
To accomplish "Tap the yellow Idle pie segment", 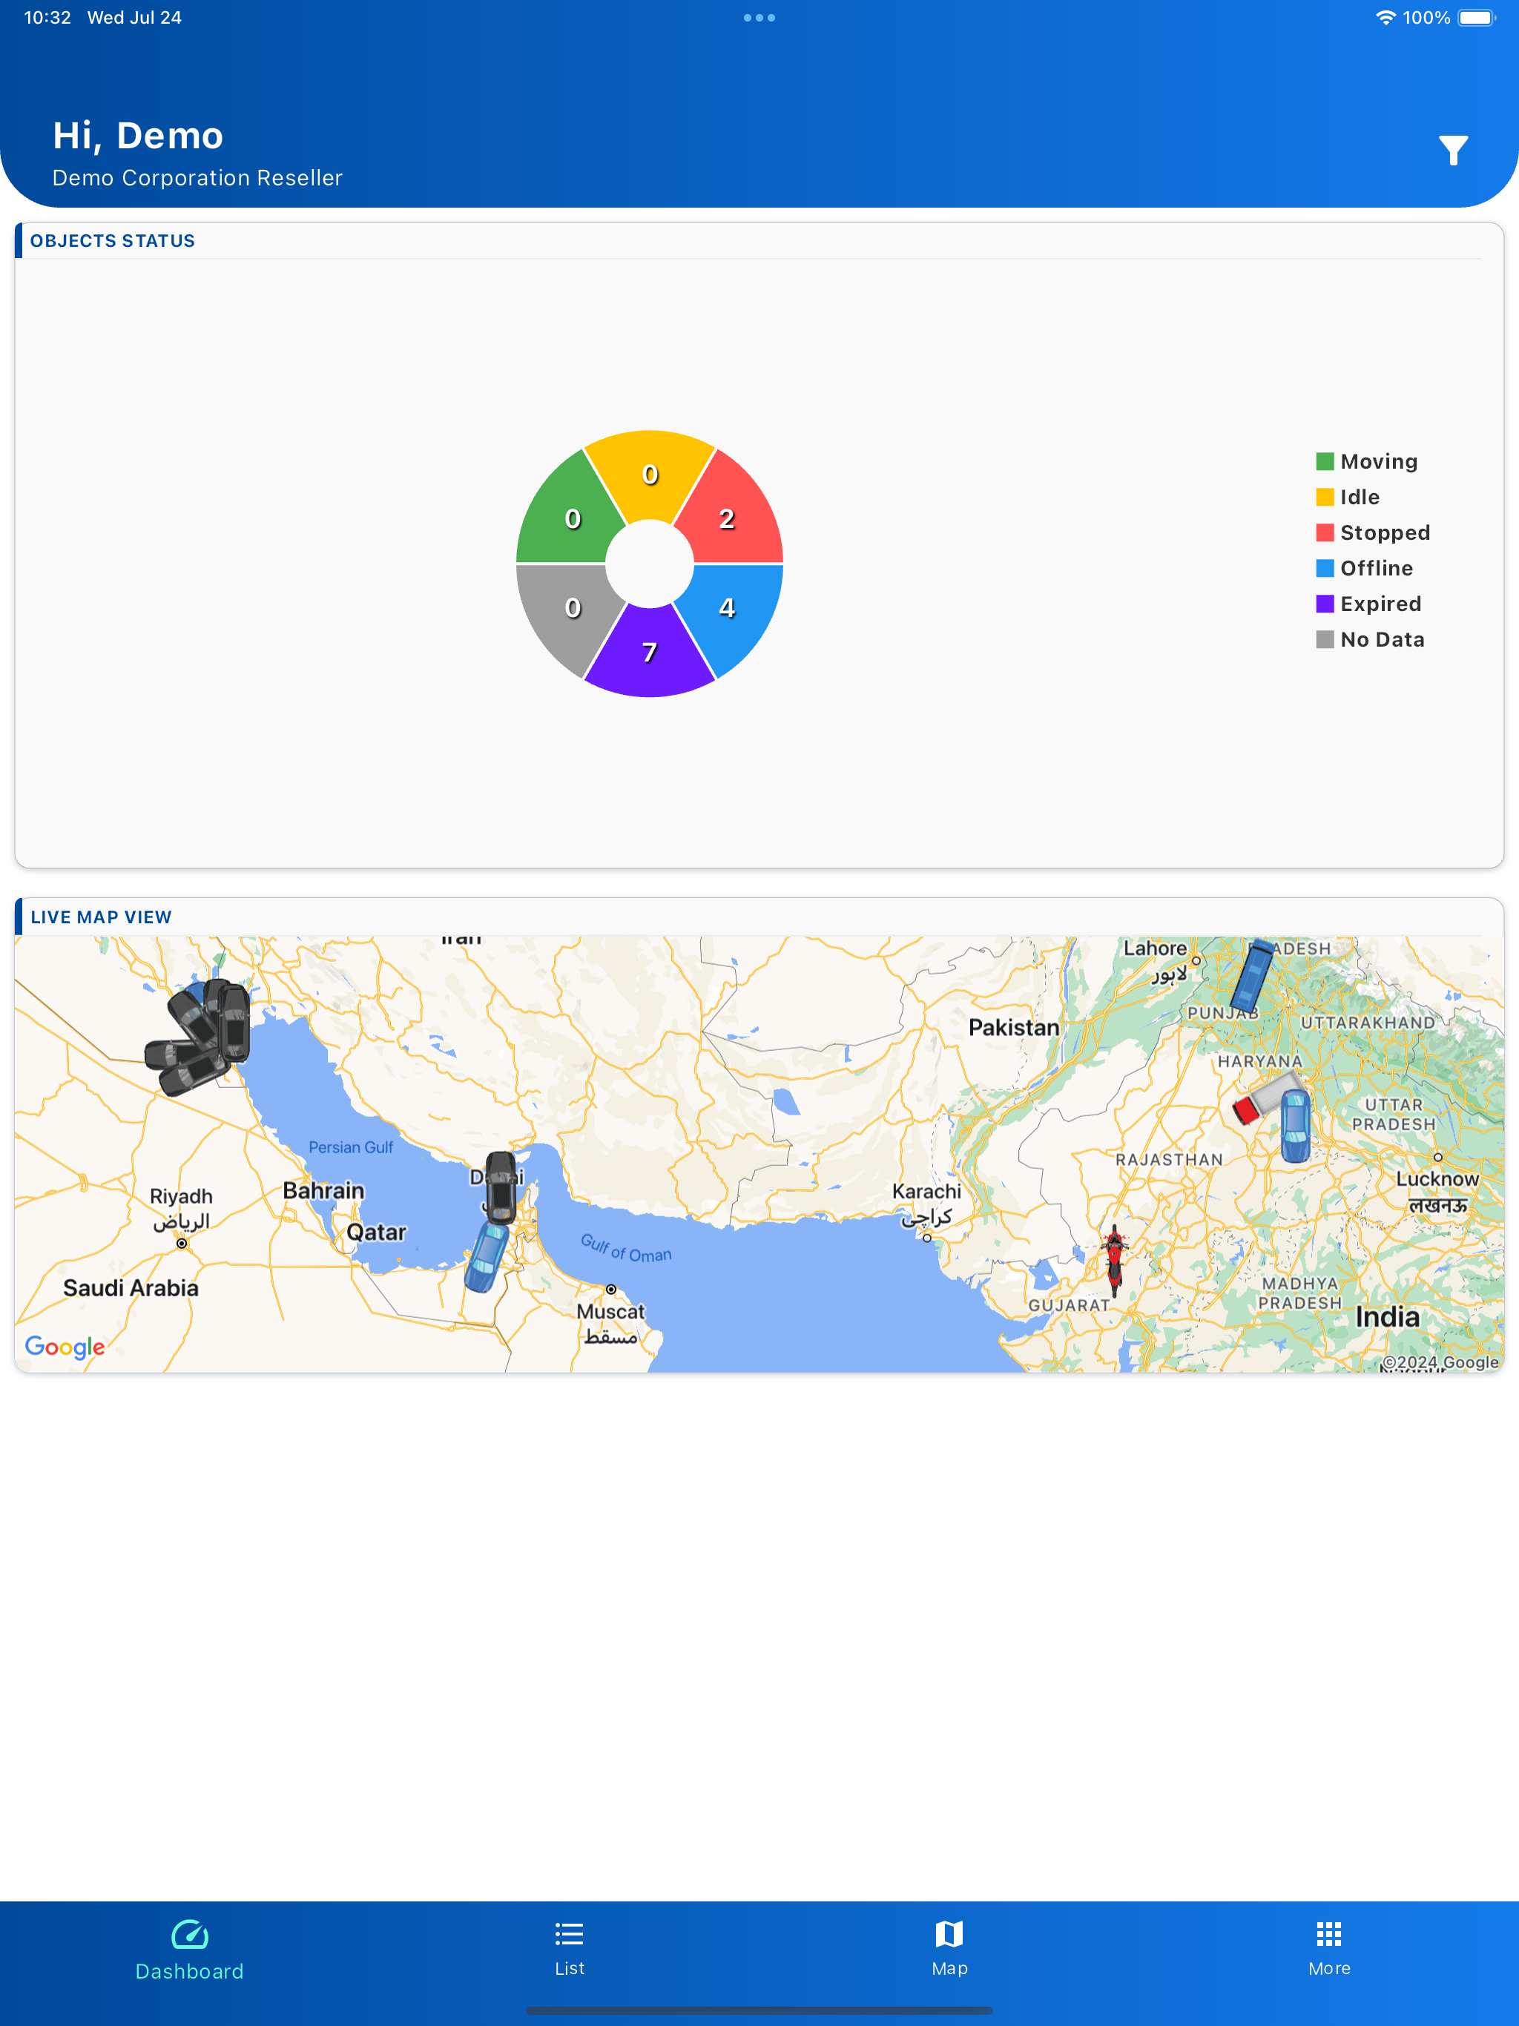I will point(650,474).
